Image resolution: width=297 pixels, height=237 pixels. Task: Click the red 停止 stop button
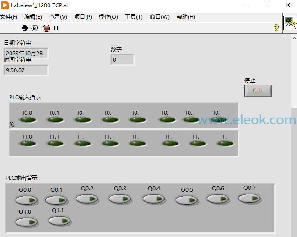pos(258,91)
